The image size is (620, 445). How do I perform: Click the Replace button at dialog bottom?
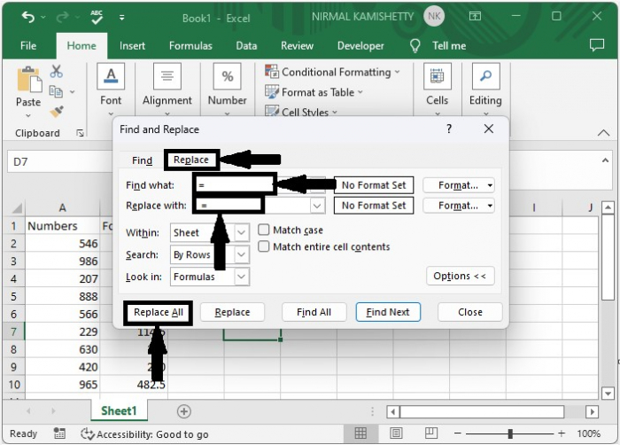pyautogui.click(x=232, y=312)
